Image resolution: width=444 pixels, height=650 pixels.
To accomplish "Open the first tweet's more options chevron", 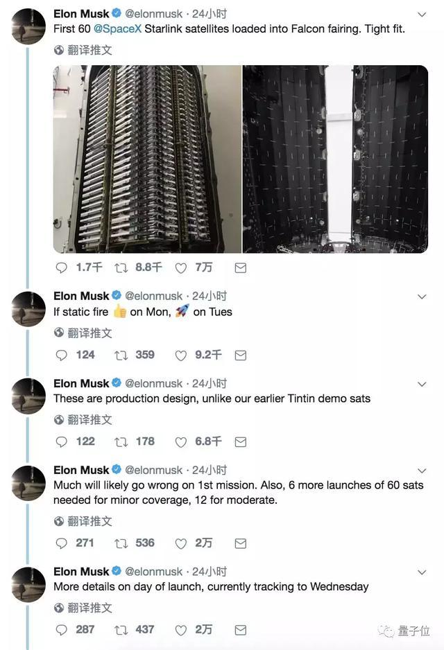I will click(x=422, y=15).
